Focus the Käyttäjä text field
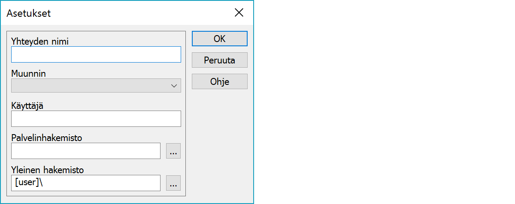Viewport: 515px width, 204px height. pyautogui.click(x=96, y=119)
